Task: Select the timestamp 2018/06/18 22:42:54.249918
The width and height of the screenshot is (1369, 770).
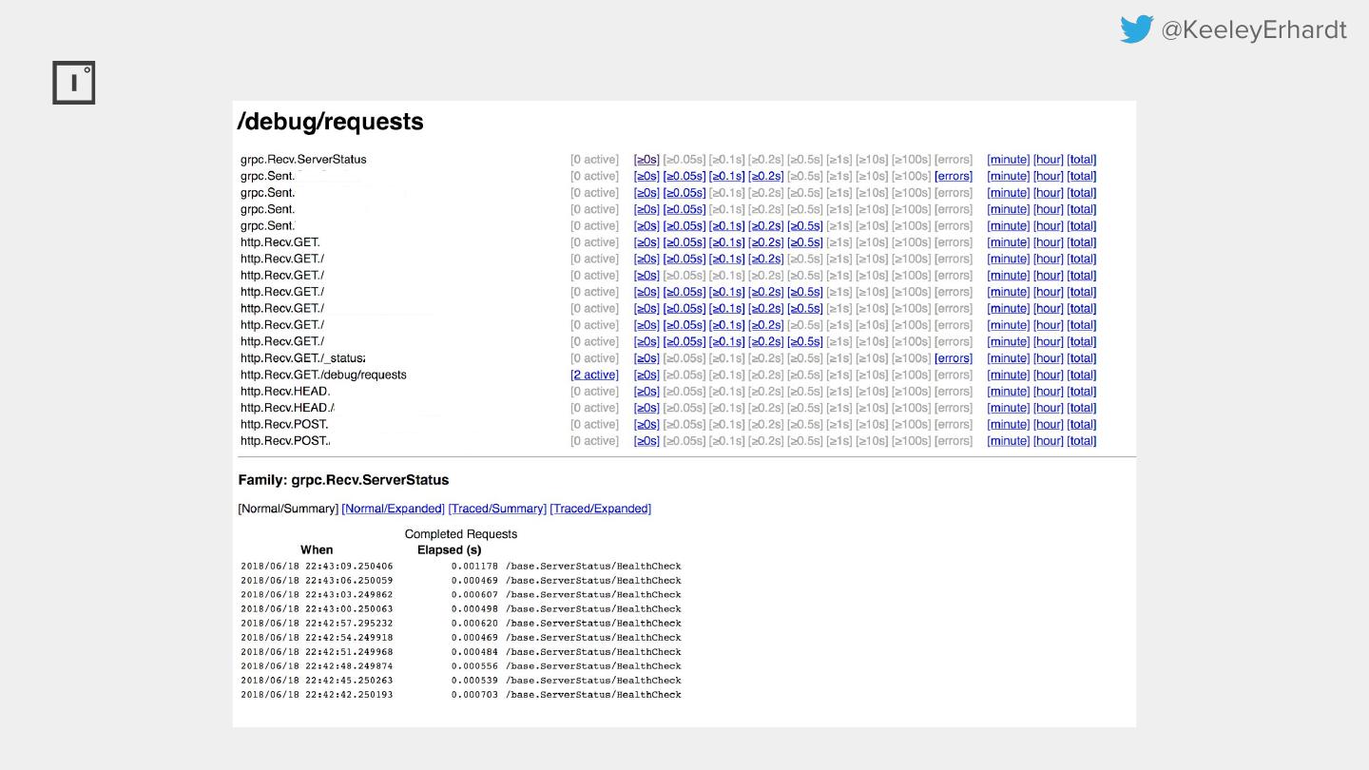Action: coord(317,638)
